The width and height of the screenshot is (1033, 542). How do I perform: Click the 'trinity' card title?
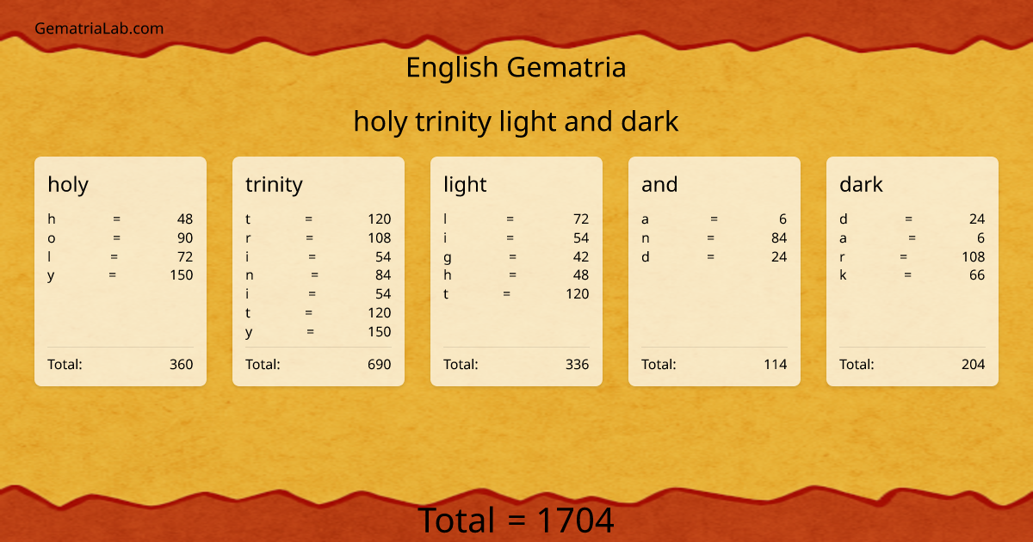click(x=274, y=184)
